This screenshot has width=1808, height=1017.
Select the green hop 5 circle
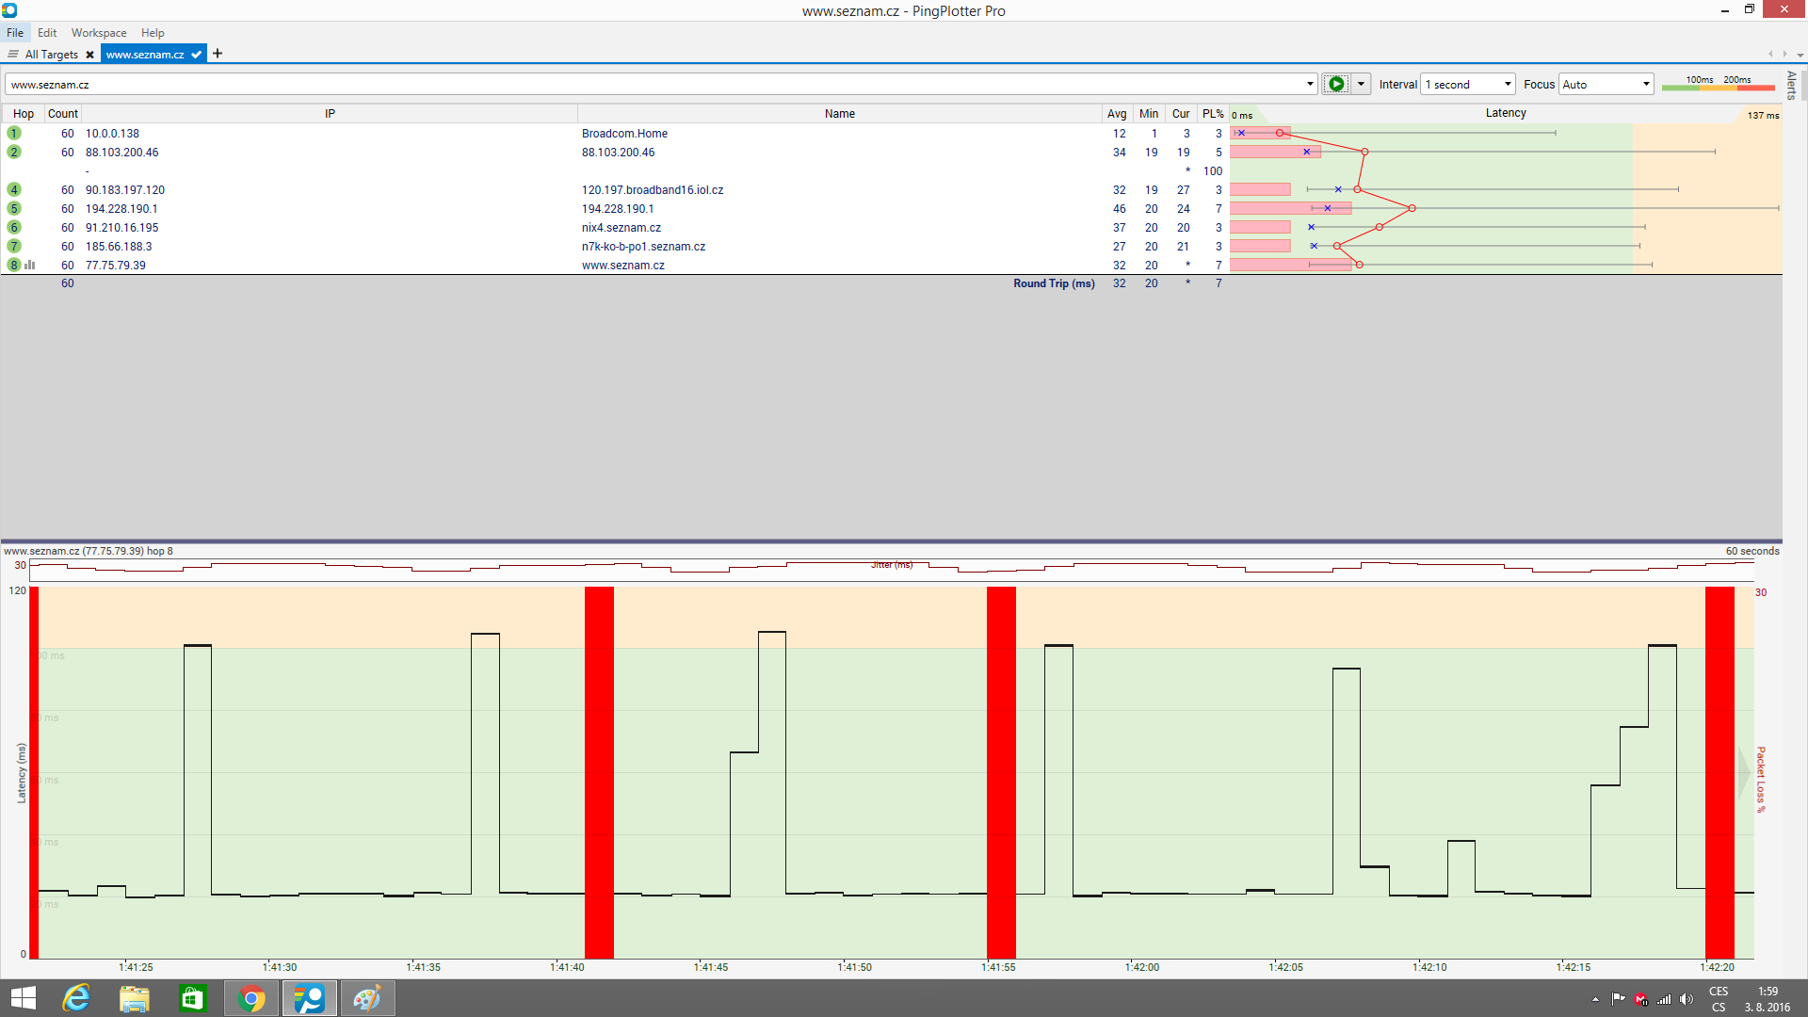[x=14, y=208]
